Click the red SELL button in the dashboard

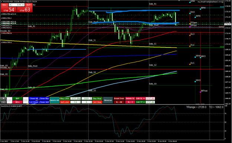pyautogui.click(x=17, y=102)
